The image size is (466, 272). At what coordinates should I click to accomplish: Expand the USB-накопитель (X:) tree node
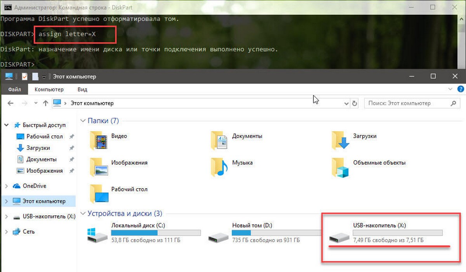tap(6, 216)
